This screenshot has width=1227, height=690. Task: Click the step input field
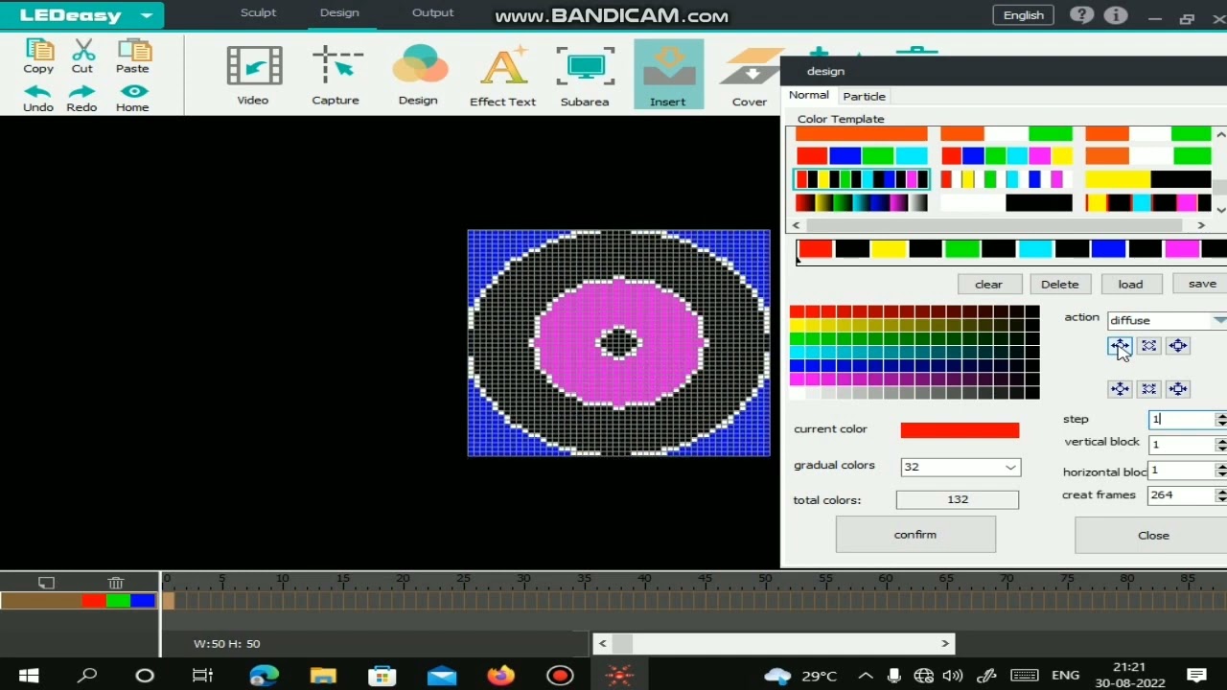pyautogui.click(x=1182, y=420)
